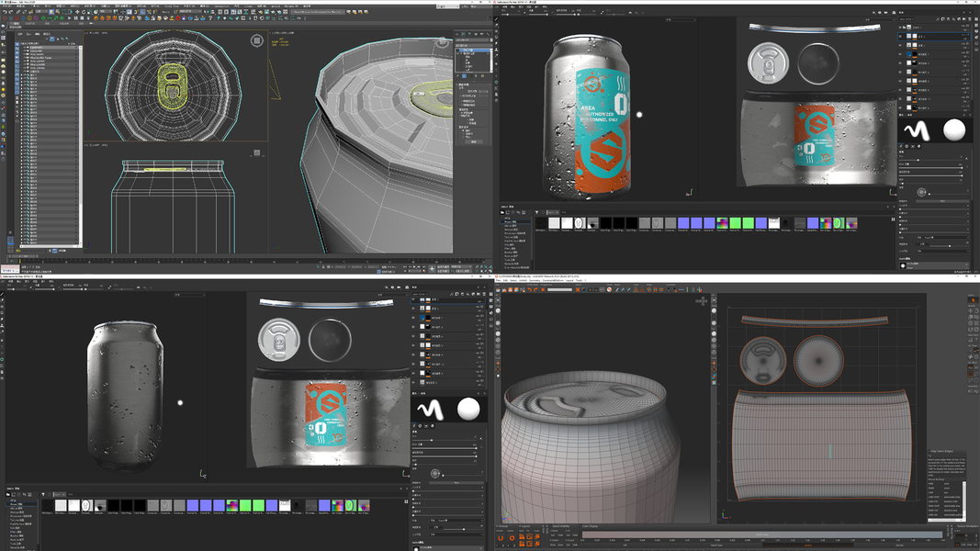Click round alpha preview button in top-right Painter properties
Screen dimensions: 980x551
point(921,193)
